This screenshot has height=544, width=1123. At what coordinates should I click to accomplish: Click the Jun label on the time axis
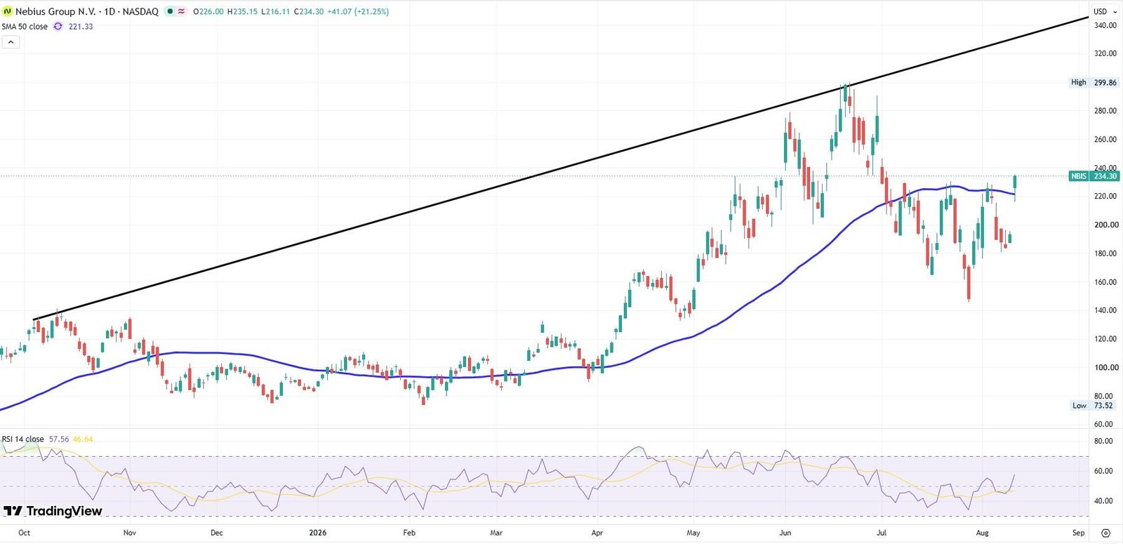[x=785, y=533]
